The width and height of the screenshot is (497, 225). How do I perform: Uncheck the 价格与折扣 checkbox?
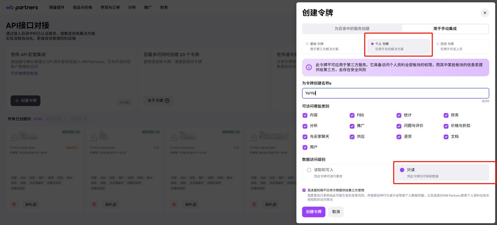pos(446,126)
